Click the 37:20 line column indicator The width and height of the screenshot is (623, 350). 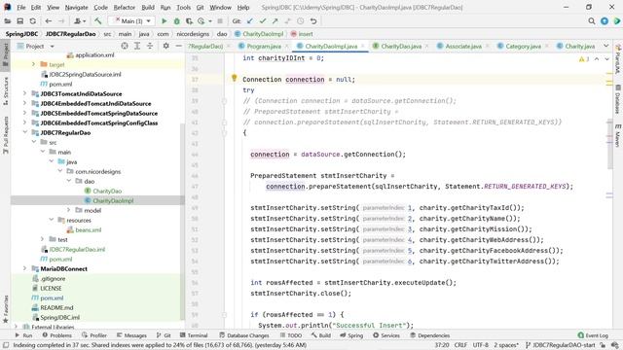[x=441, y=345]
